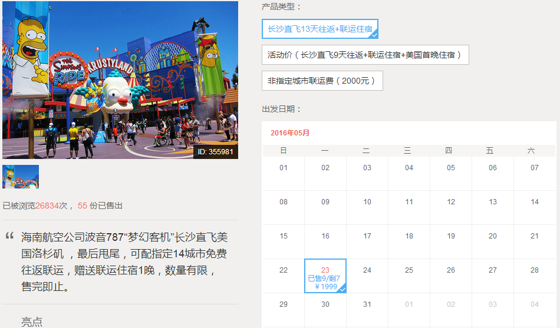The height and width of the screenshot is (328, 560).
Task: Select 非指定城市联运费(2000元) option
Action: (322, 81)
